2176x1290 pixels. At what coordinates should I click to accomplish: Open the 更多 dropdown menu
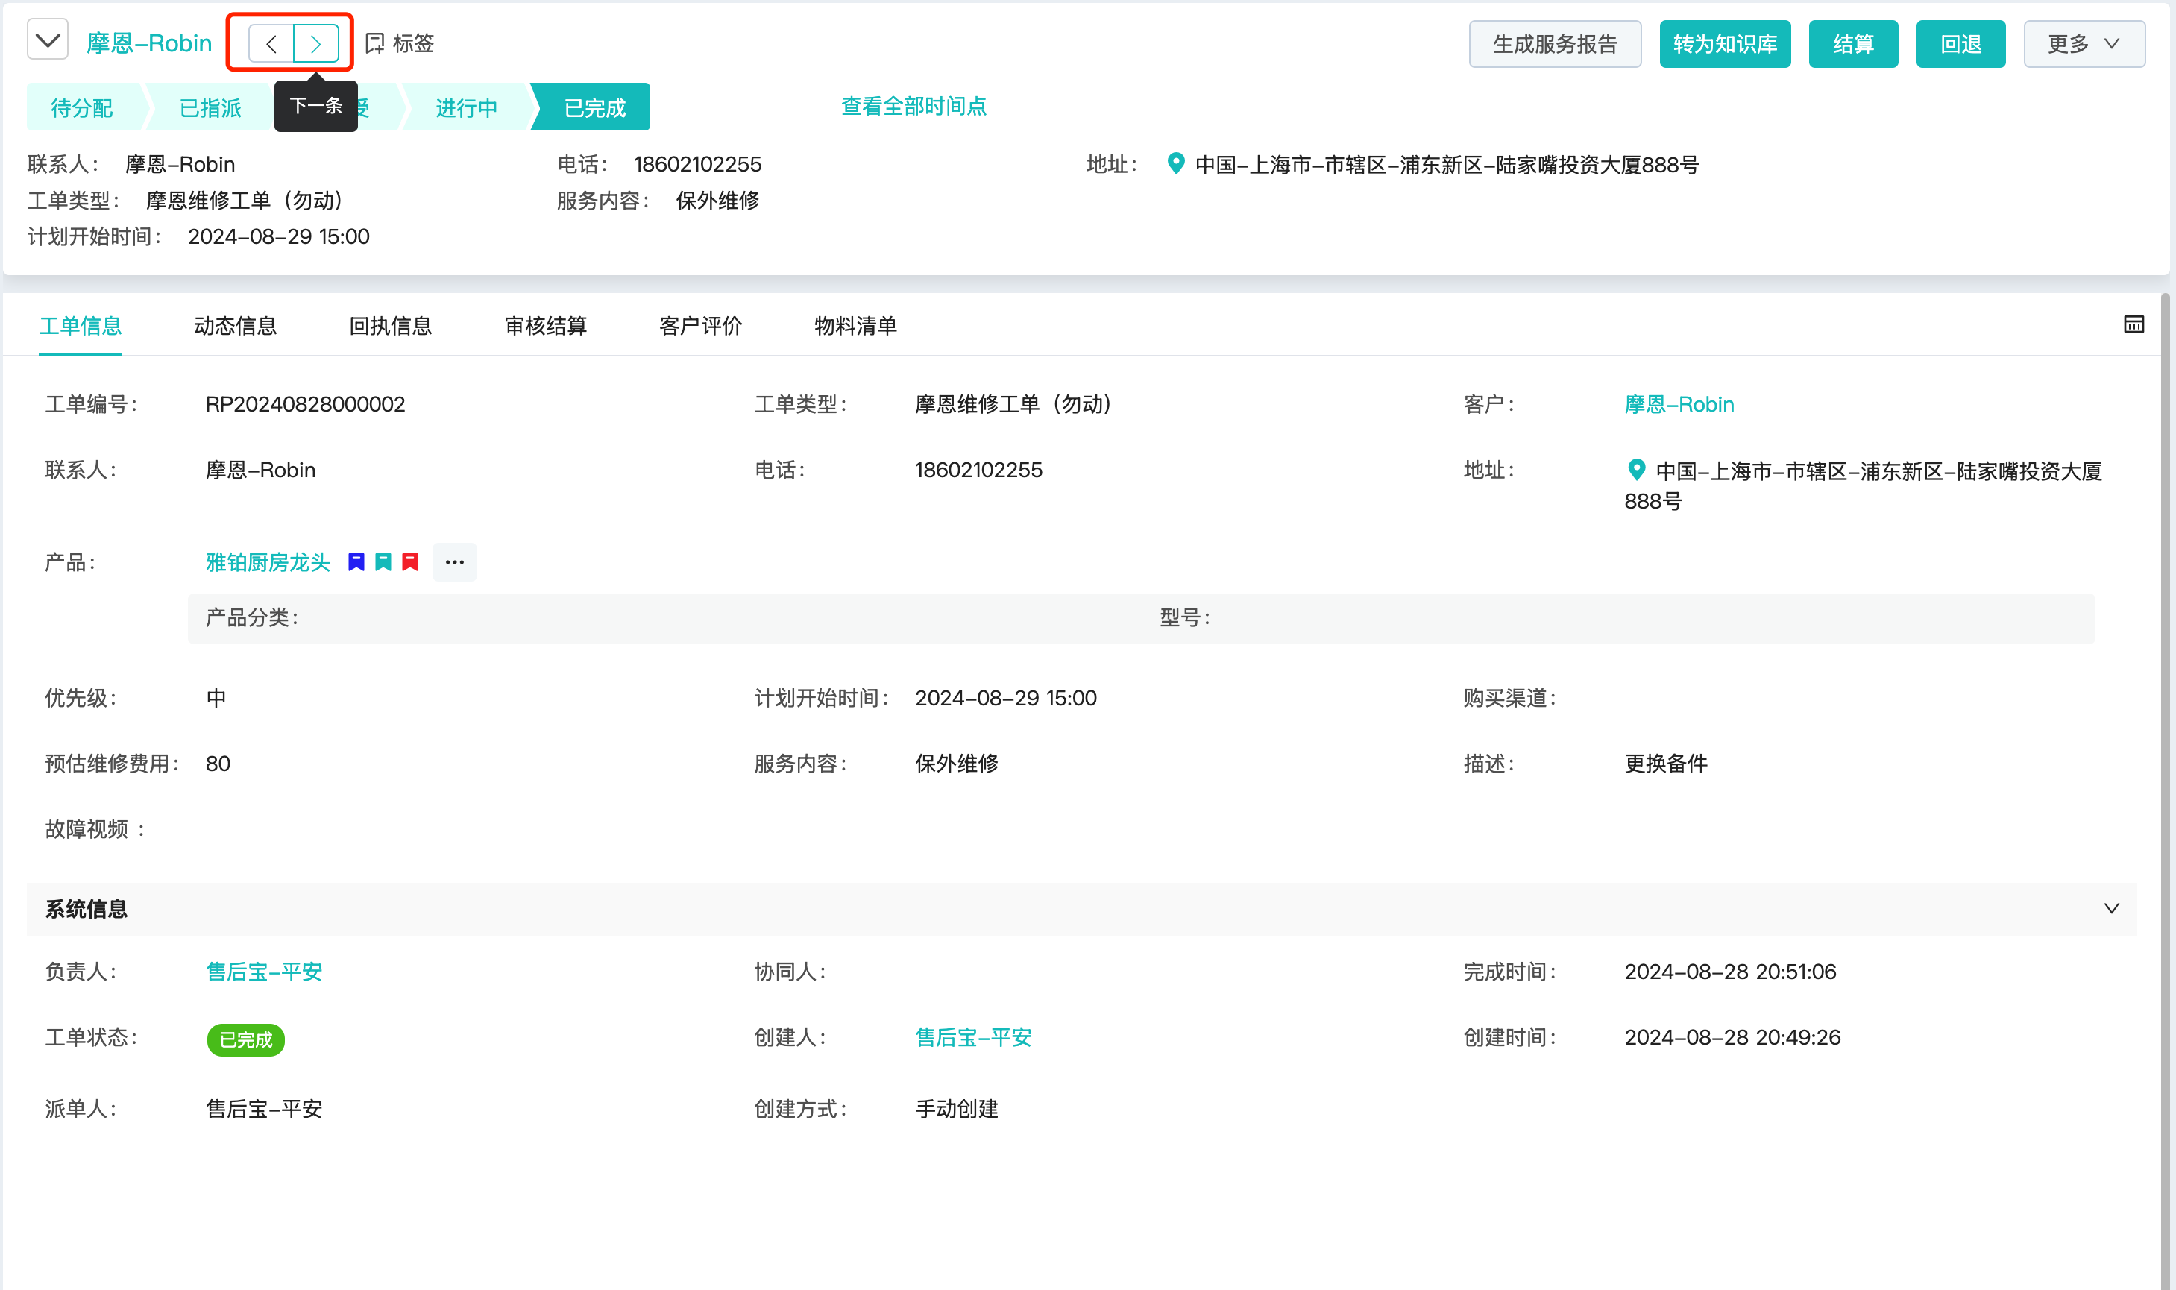tap(2084, 43)
